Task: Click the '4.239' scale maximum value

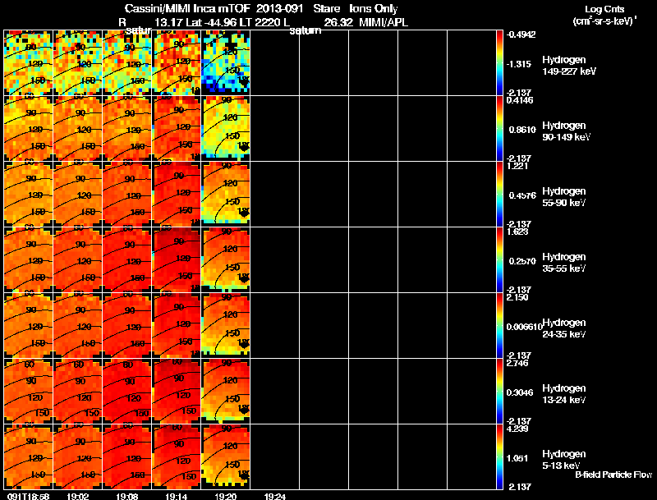Action: [x=517, y=429]
